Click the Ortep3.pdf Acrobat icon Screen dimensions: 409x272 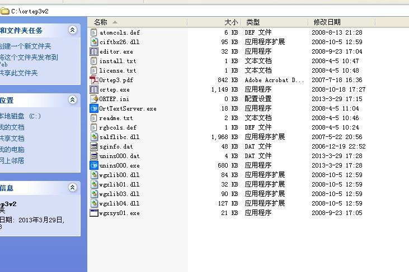point(93,80)
